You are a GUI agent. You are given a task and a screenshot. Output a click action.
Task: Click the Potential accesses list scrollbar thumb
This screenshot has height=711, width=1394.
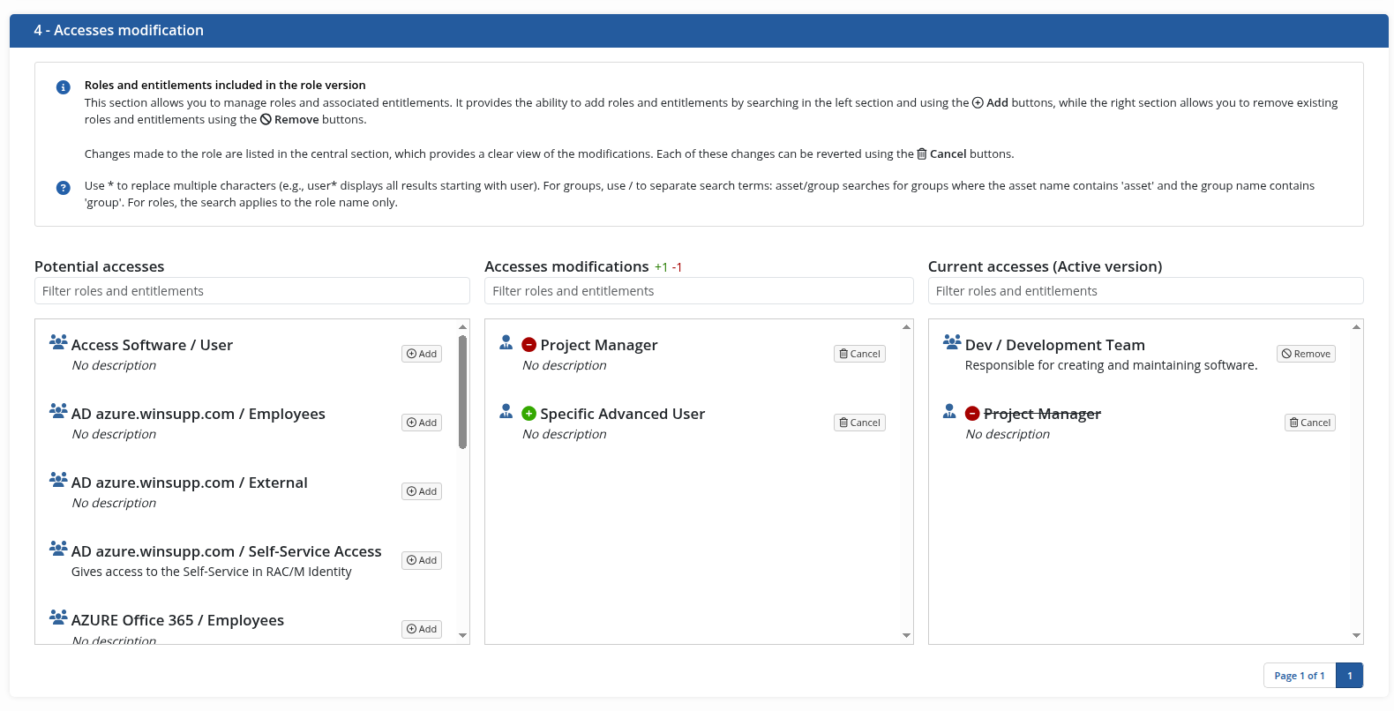[x=462, y=392]
